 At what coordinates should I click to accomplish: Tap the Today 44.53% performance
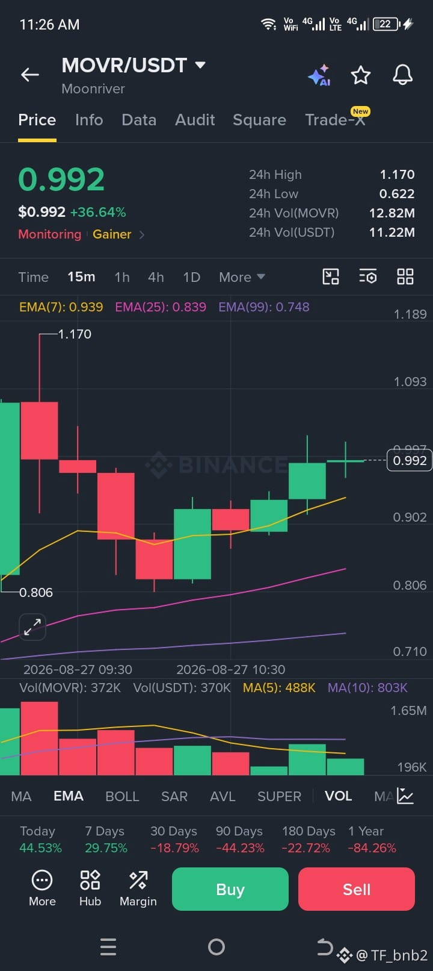coord(40,840)
